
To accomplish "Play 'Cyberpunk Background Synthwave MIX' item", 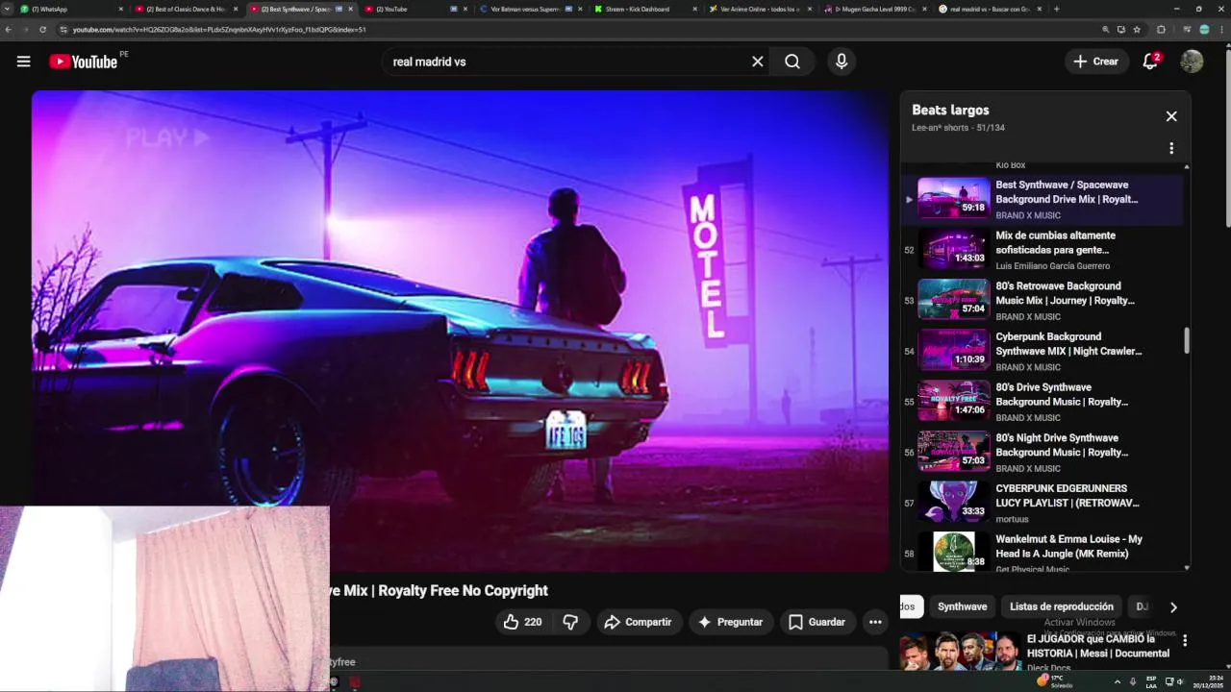I will coord(1042,352).
